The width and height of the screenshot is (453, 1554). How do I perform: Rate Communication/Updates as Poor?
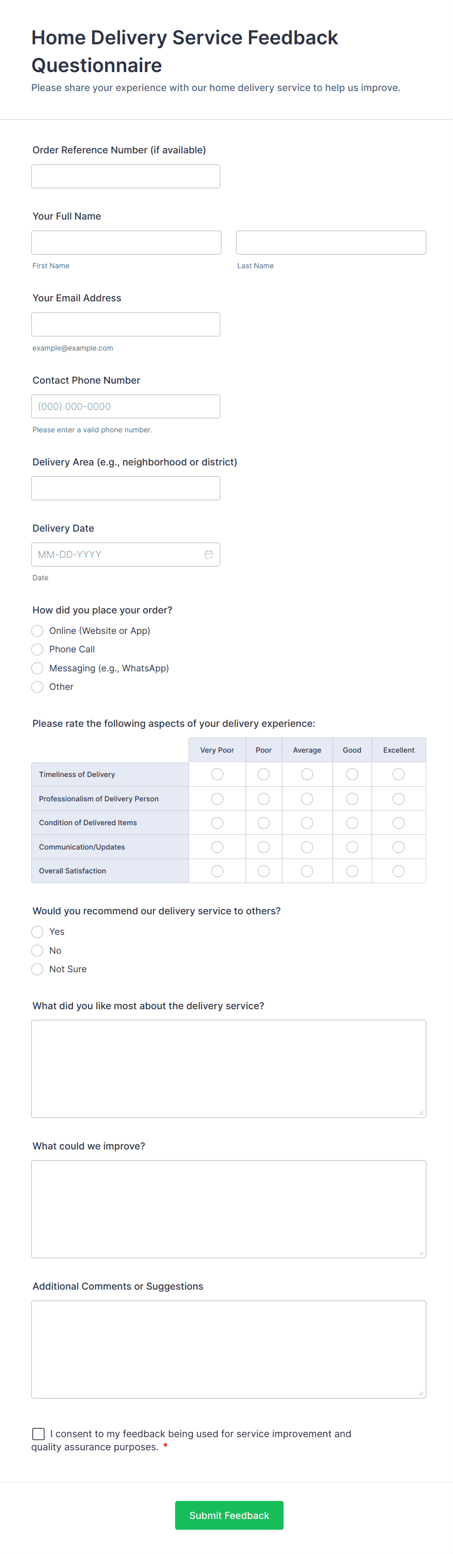[264, 847]
